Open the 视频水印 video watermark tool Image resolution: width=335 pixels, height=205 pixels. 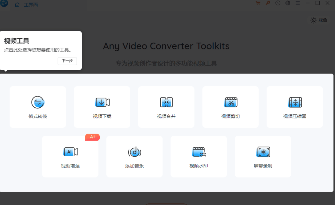pyautogui.click(x=199, y=156)
